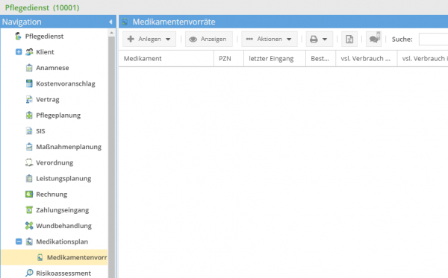Open Risikoassessment from the navigation
This screenshot has height=278, width=448.
(x=63, y=273)
